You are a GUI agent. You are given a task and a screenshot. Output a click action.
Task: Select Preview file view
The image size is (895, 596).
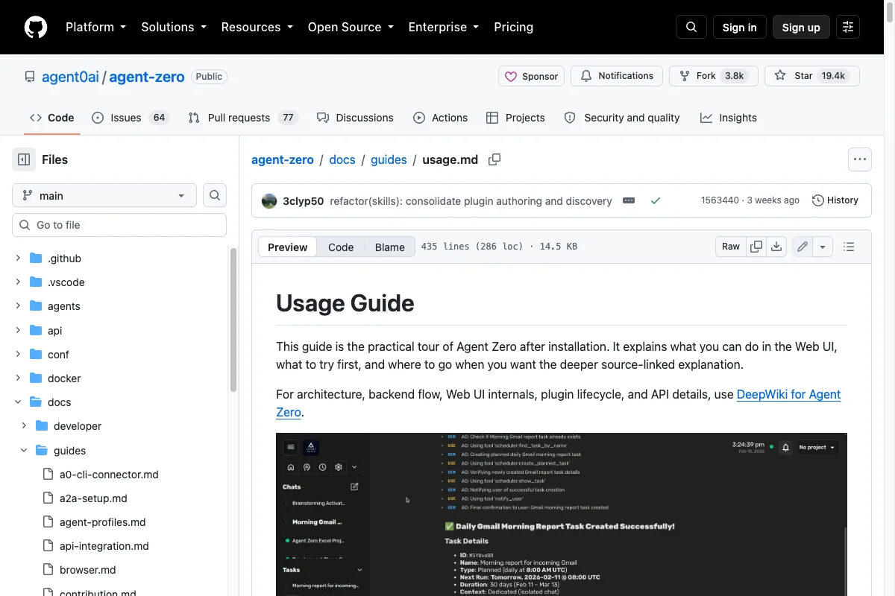pos(288,247)
